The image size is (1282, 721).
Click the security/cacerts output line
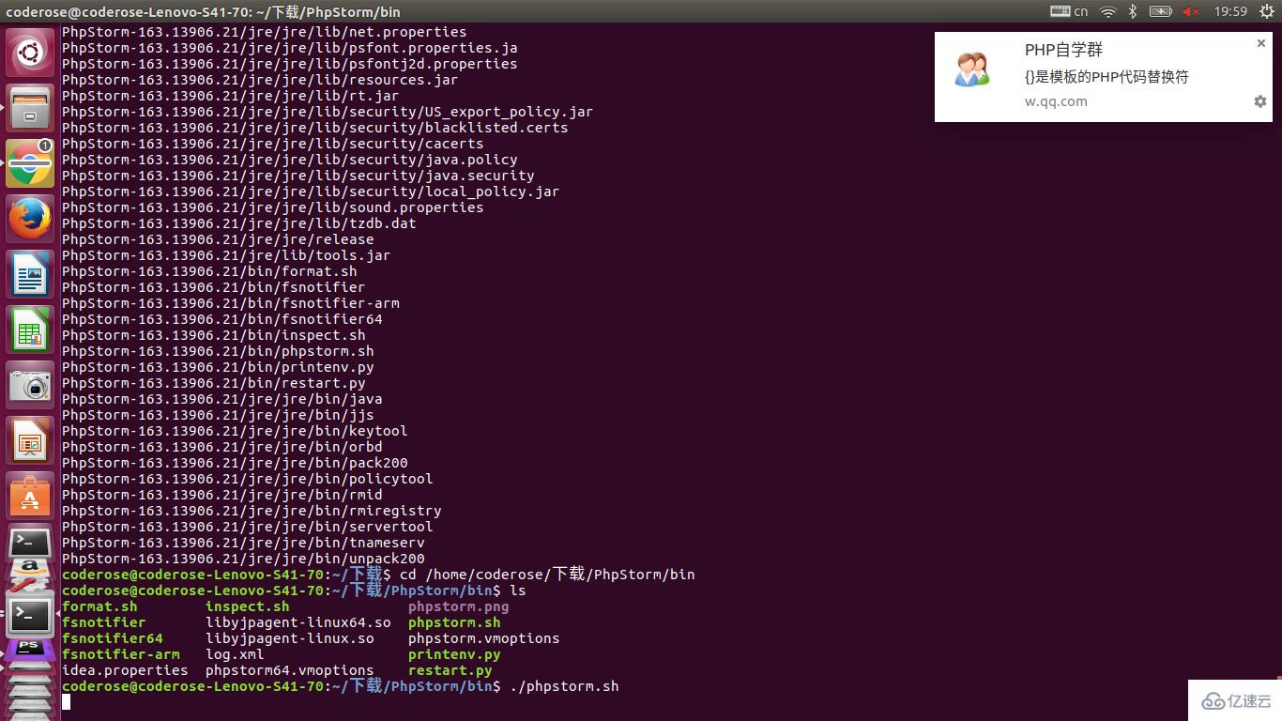pyautogui.click(x=273, y=144)
